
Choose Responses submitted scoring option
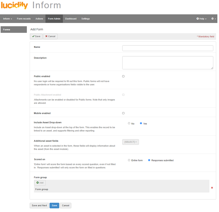[149, 160]
